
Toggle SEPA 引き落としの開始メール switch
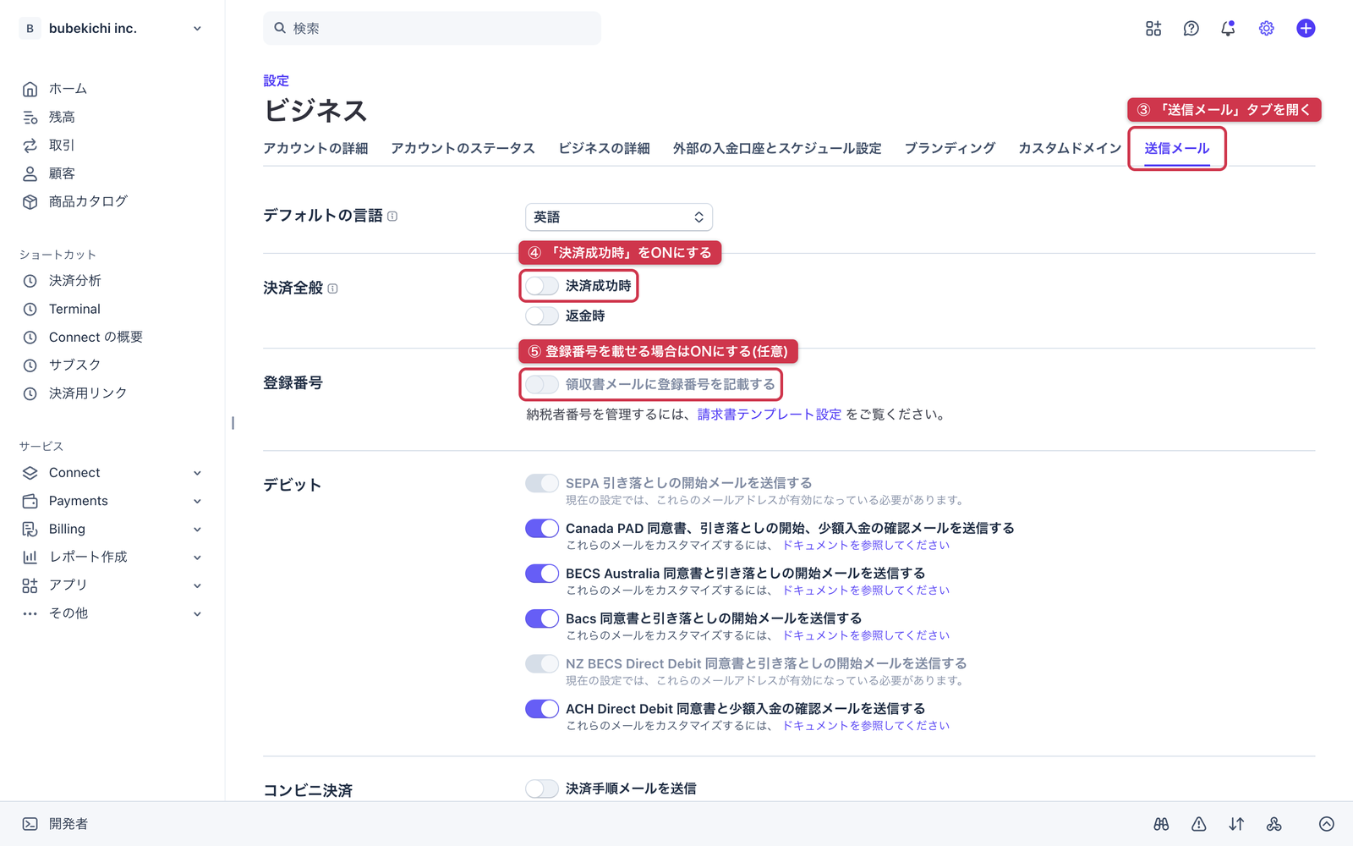(x=541, y=483)
